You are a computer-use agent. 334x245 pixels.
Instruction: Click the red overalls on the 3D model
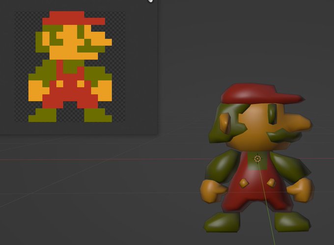pos(255,196)
